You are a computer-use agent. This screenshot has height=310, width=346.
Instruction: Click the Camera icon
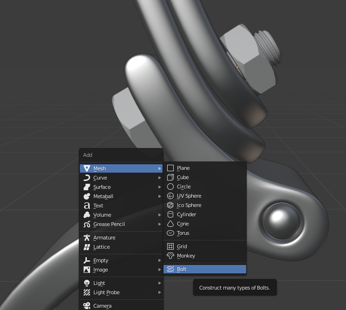pyautogui.click(x=87, y=306)
